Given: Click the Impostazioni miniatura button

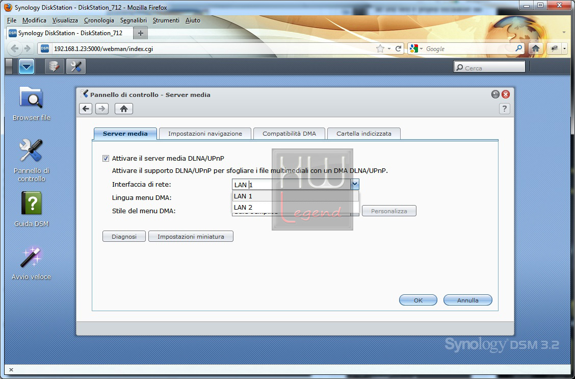Looking at the screenshot, I should point(191,237).
